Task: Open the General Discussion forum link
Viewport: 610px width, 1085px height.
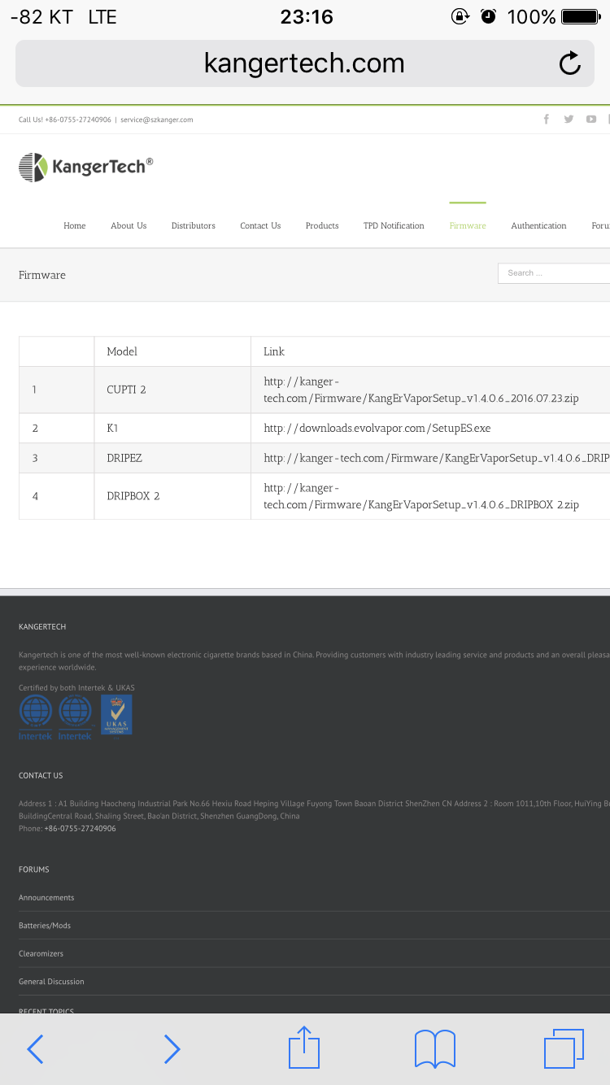Action: click(x=51, y=982)
